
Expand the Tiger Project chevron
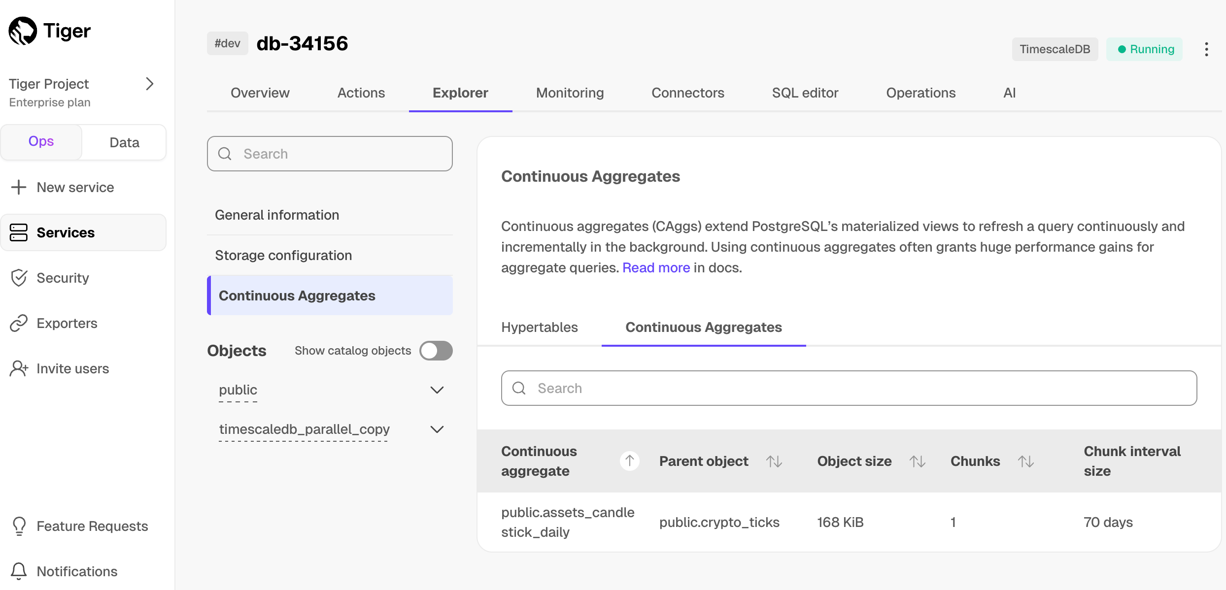150,84
